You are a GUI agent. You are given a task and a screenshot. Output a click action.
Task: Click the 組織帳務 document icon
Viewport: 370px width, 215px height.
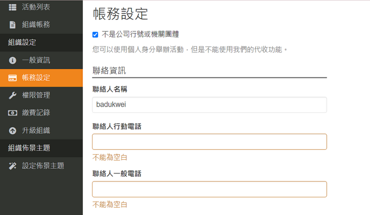point(12,25)
